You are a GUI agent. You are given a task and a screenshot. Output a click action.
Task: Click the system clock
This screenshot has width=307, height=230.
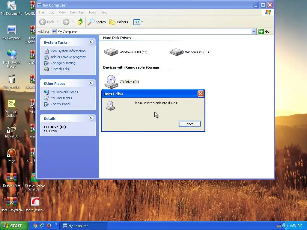[x=296, y=226]
